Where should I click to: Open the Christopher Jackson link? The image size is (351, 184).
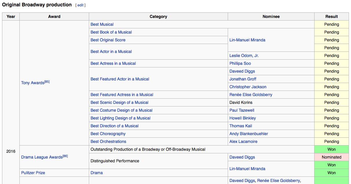[x=248, y=87]
